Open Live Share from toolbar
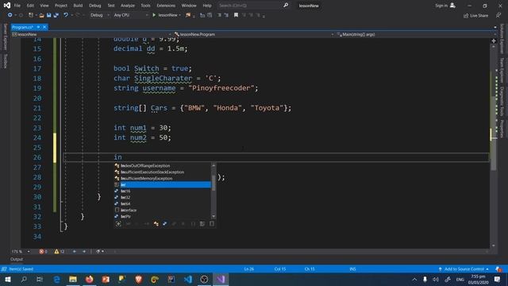508x286 pixels. click(475, 16)
